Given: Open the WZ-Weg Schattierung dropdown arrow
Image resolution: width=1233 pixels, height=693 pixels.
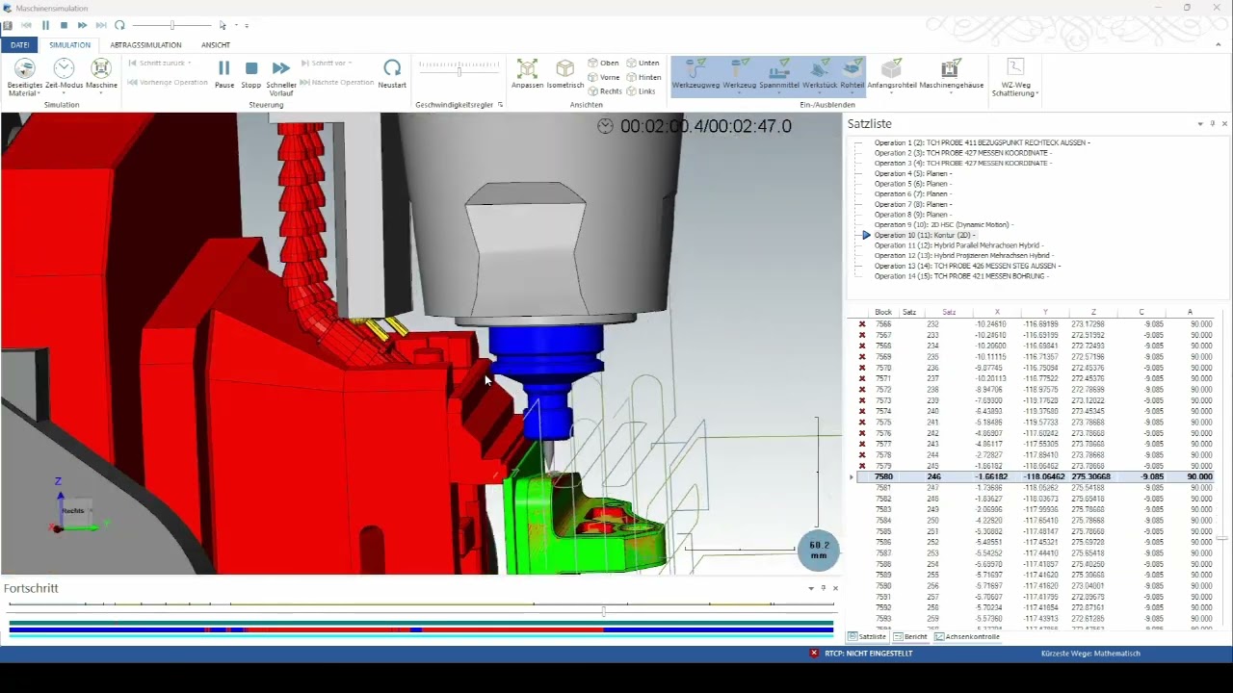Looking at the screenshot, I should point(1036,93).
